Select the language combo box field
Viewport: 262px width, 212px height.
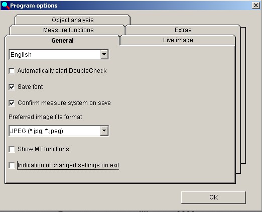click(59, 54)
